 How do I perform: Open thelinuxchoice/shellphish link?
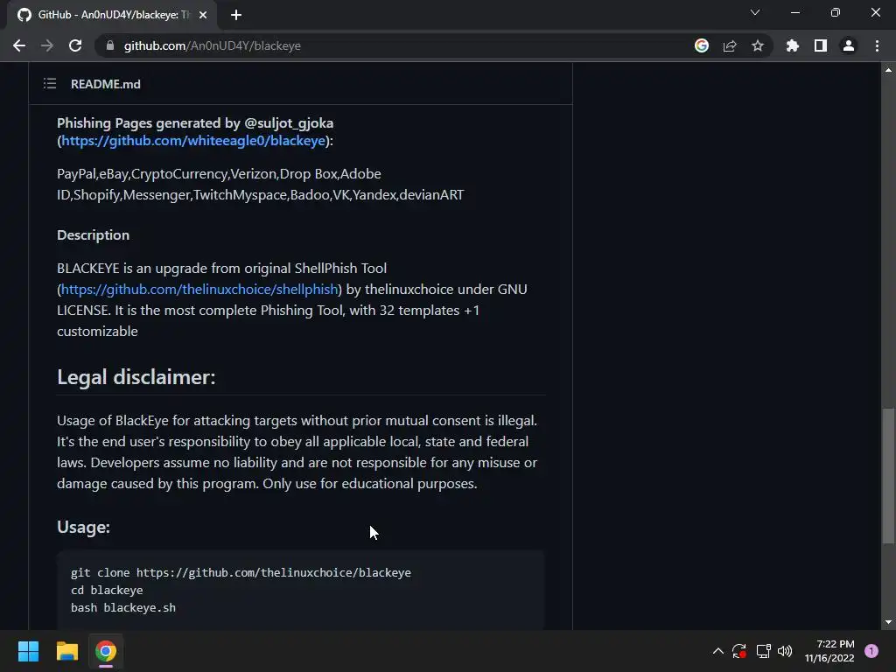pyautogui.click(x=199, y=289)
